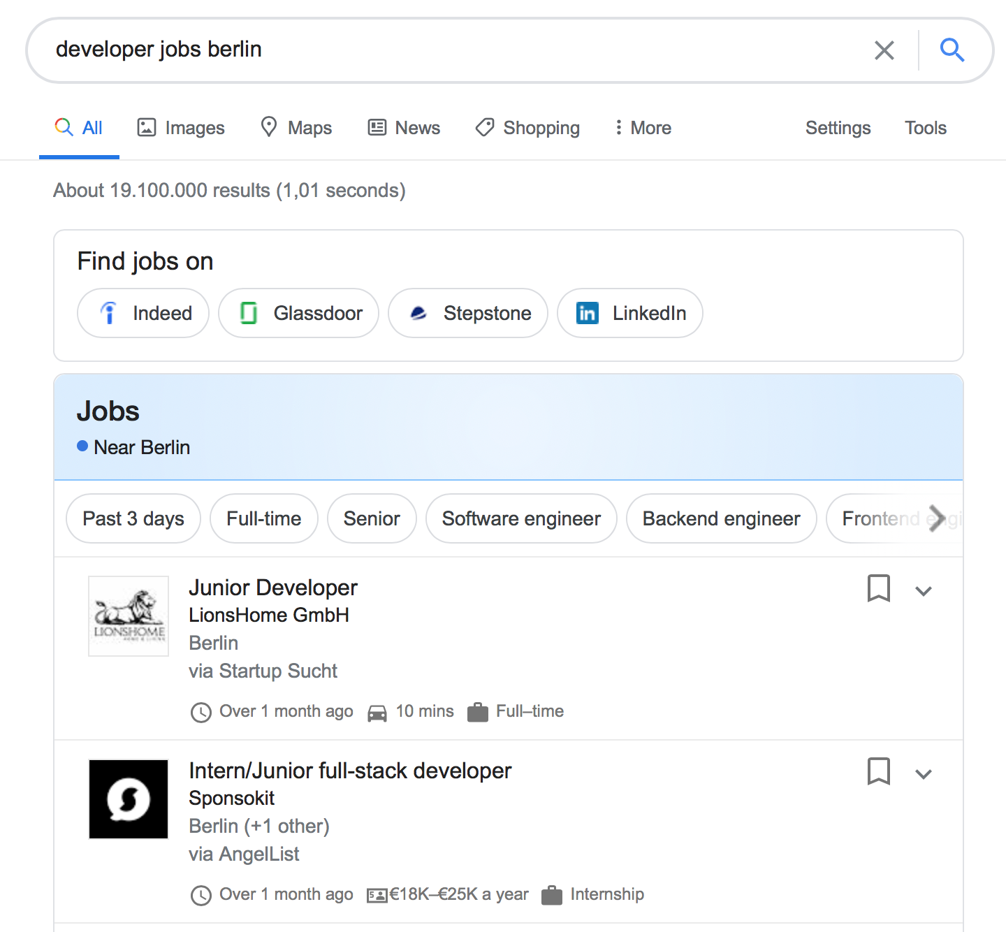Click 'Sponsokit' company name
Screen dimensions: 1006x932
click(x=232, y=798)
